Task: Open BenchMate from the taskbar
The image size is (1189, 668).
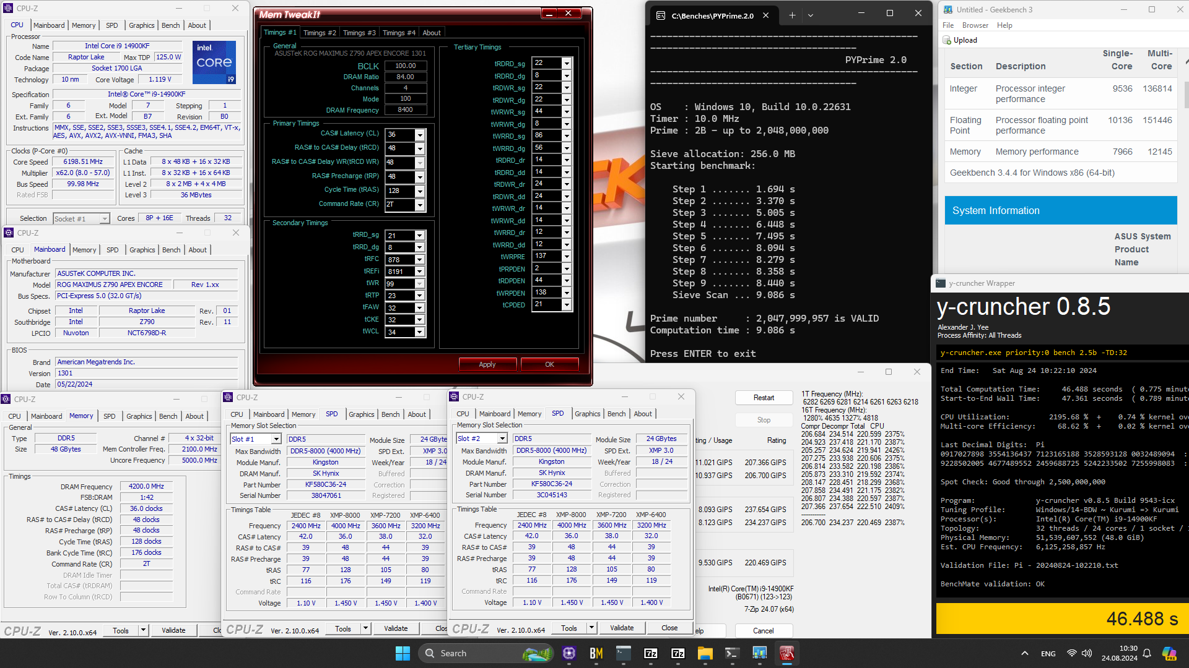Action: (x=596, y=653)
